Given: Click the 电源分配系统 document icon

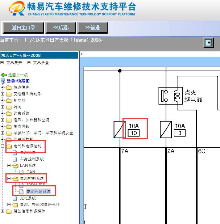Looking at the screenshot, I should coord(21,191).
